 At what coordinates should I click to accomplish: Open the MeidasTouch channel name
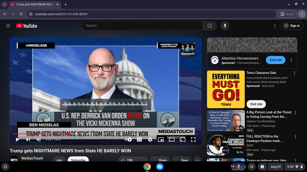(x=32, y=158)
